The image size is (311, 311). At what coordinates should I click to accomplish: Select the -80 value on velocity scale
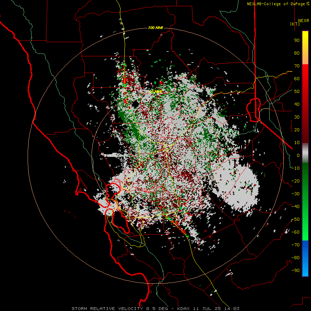(x=295, y=258)
